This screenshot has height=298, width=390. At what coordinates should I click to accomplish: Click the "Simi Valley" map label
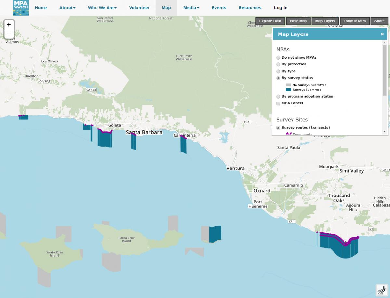(352, 171)
